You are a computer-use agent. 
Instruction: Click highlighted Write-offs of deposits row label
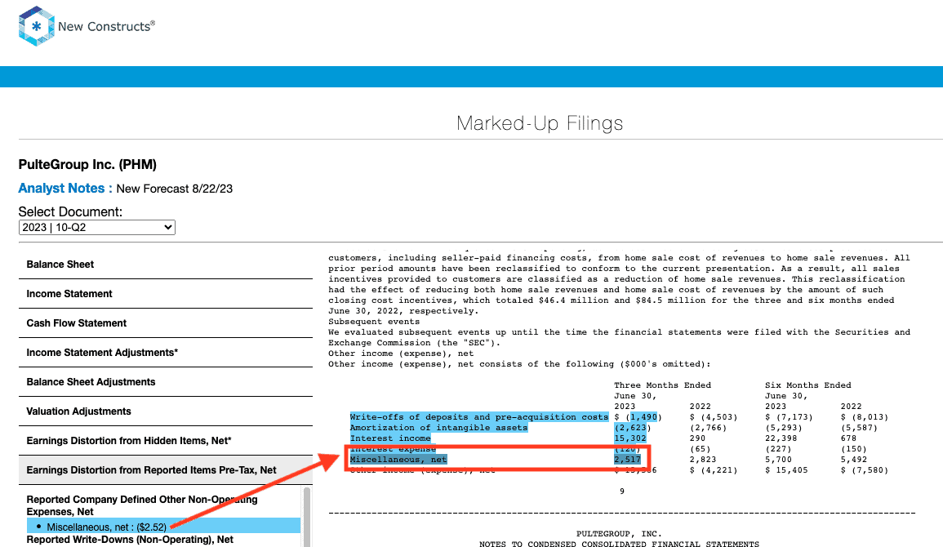478,417
